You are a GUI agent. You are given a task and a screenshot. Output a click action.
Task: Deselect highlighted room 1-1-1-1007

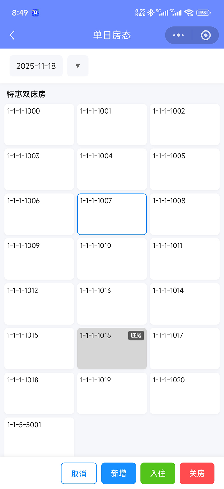point(112,214)
